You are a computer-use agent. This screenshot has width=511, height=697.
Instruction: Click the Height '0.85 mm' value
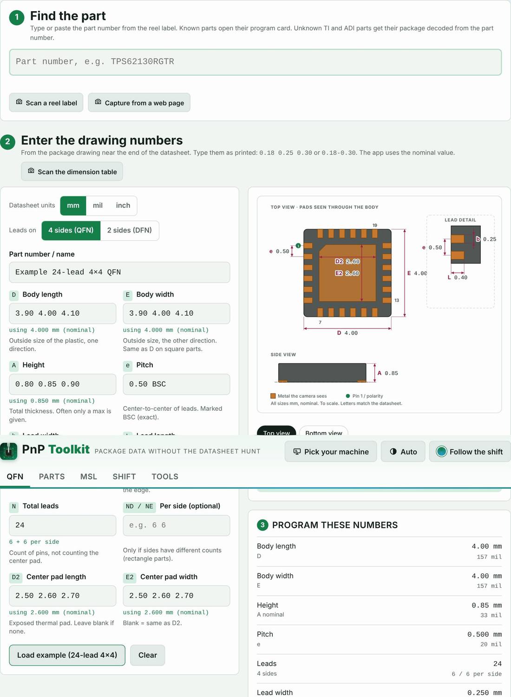(x=486, y=605)
